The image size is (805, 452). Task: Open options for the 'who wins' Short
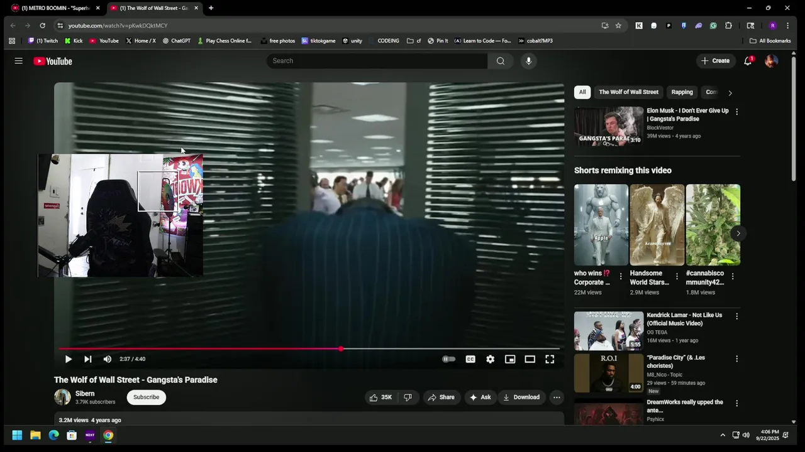coord(621,277)
